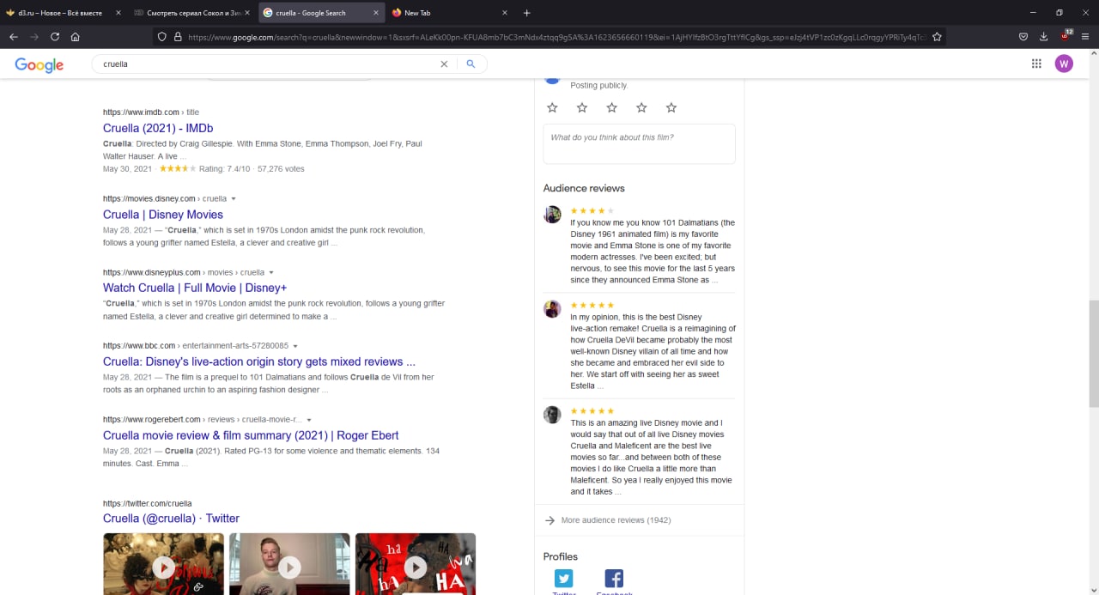
Task: Click the third audience reviewer's avatar
Action: 552,415
